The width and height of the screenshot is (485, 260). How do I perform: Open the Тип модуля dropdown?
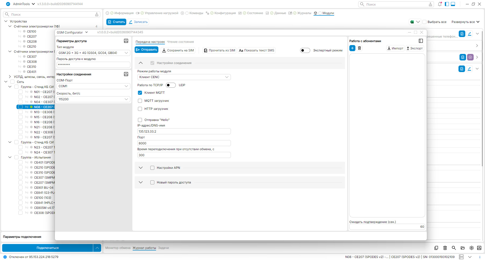pos(93,53)
